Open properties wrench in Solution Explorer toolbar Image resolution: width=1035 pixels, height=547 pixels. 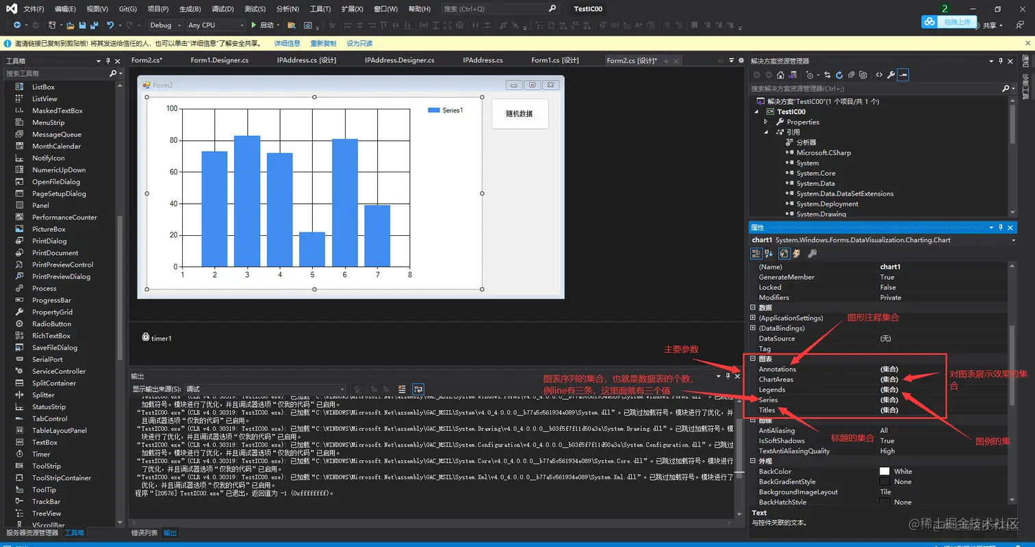(x=891, y=75)
